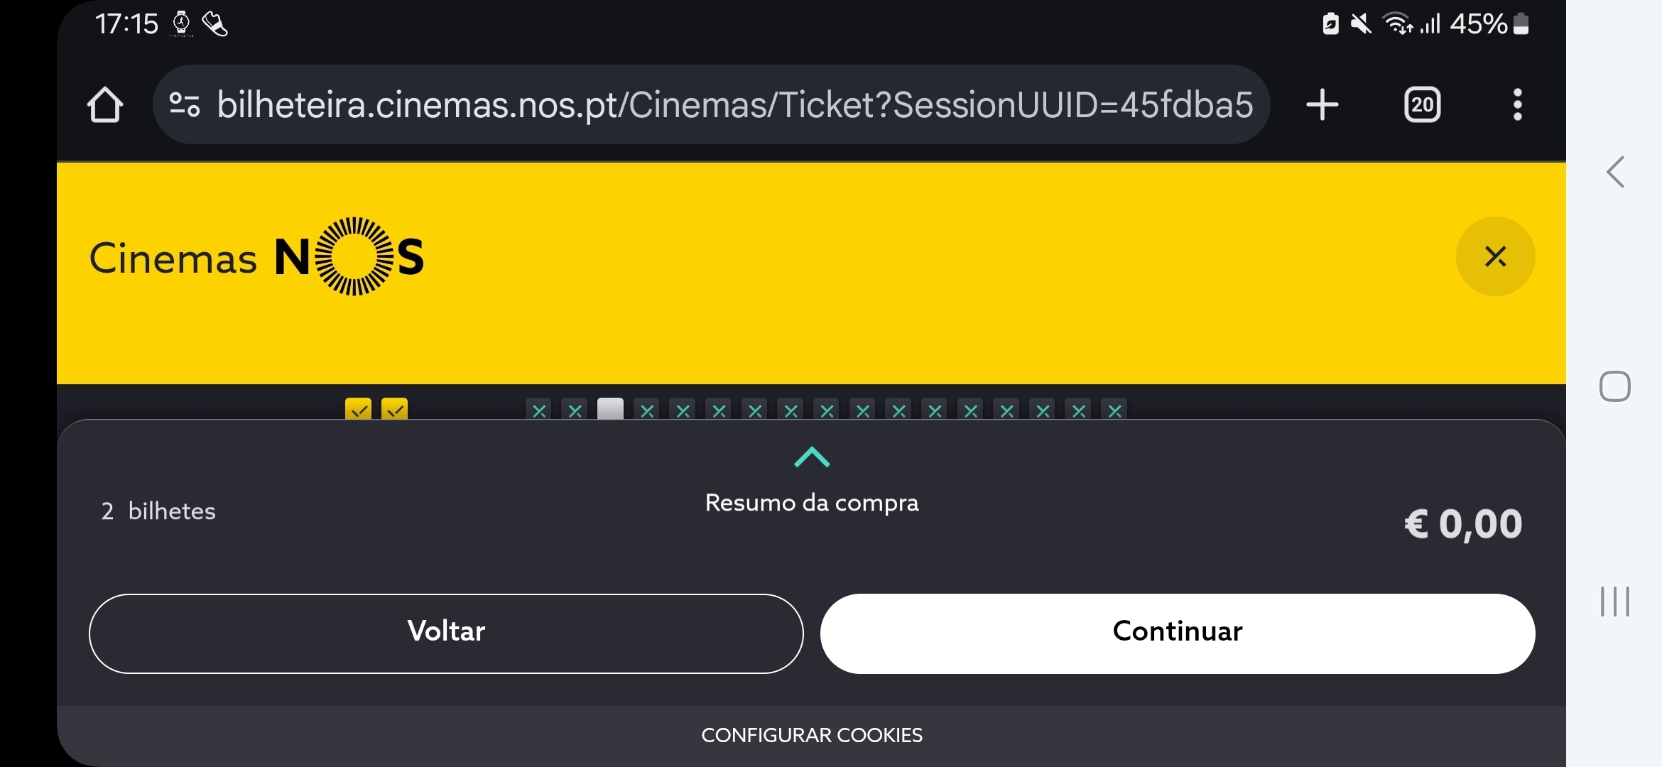Open CONFIGURAR COOKIES settings
This screenshot has width=1662, height=767.
coord(812,735)
